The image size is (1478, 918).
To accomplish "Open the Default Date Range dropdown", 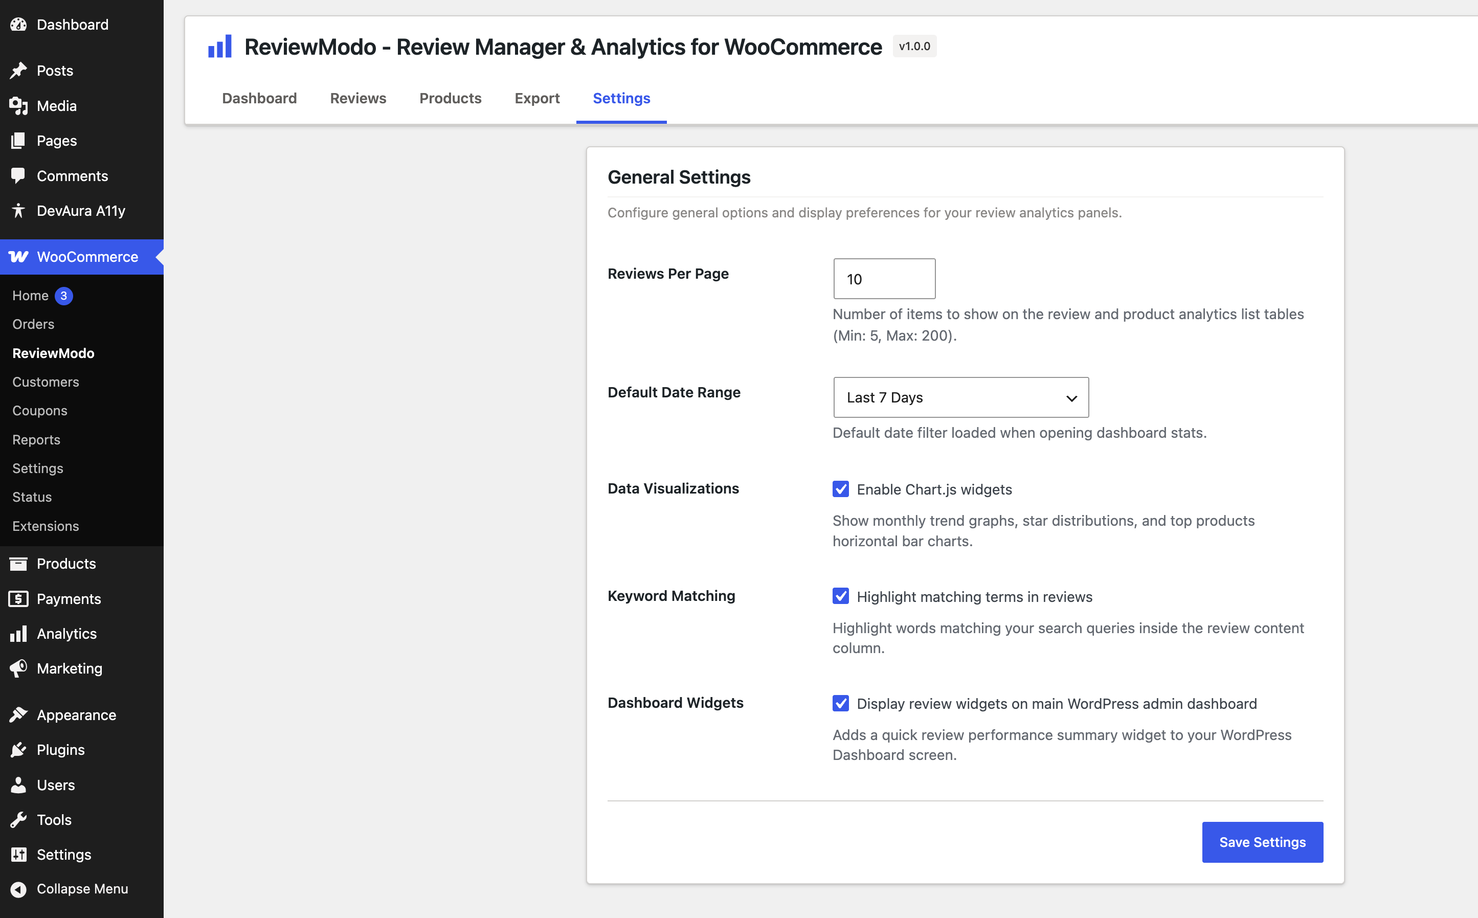I will [961, 397].
